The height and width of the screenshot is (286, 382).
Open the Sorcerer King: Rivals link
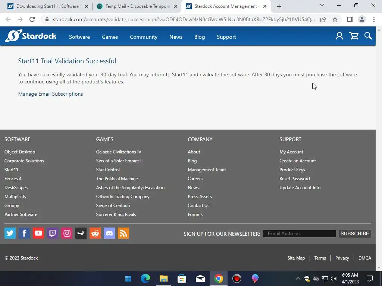coord(116,214)
